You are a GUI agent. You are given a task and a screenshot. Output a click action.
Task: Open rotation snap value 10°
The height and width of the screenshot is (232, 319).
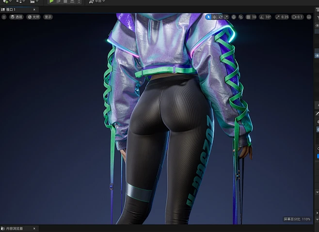[268, 17]
